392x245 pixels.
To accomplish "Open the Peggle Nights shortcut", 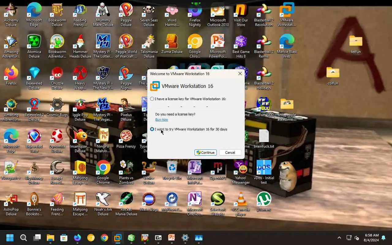I will [126, 78].
